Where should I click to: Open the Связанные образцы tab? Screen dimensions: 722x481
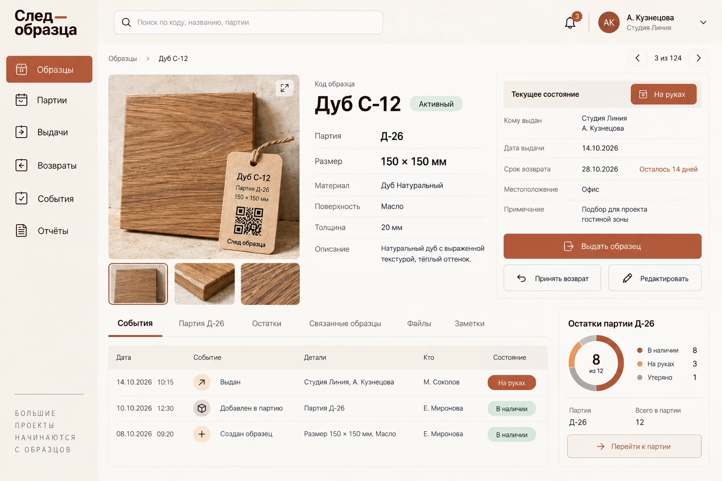[x=345, y=324]
